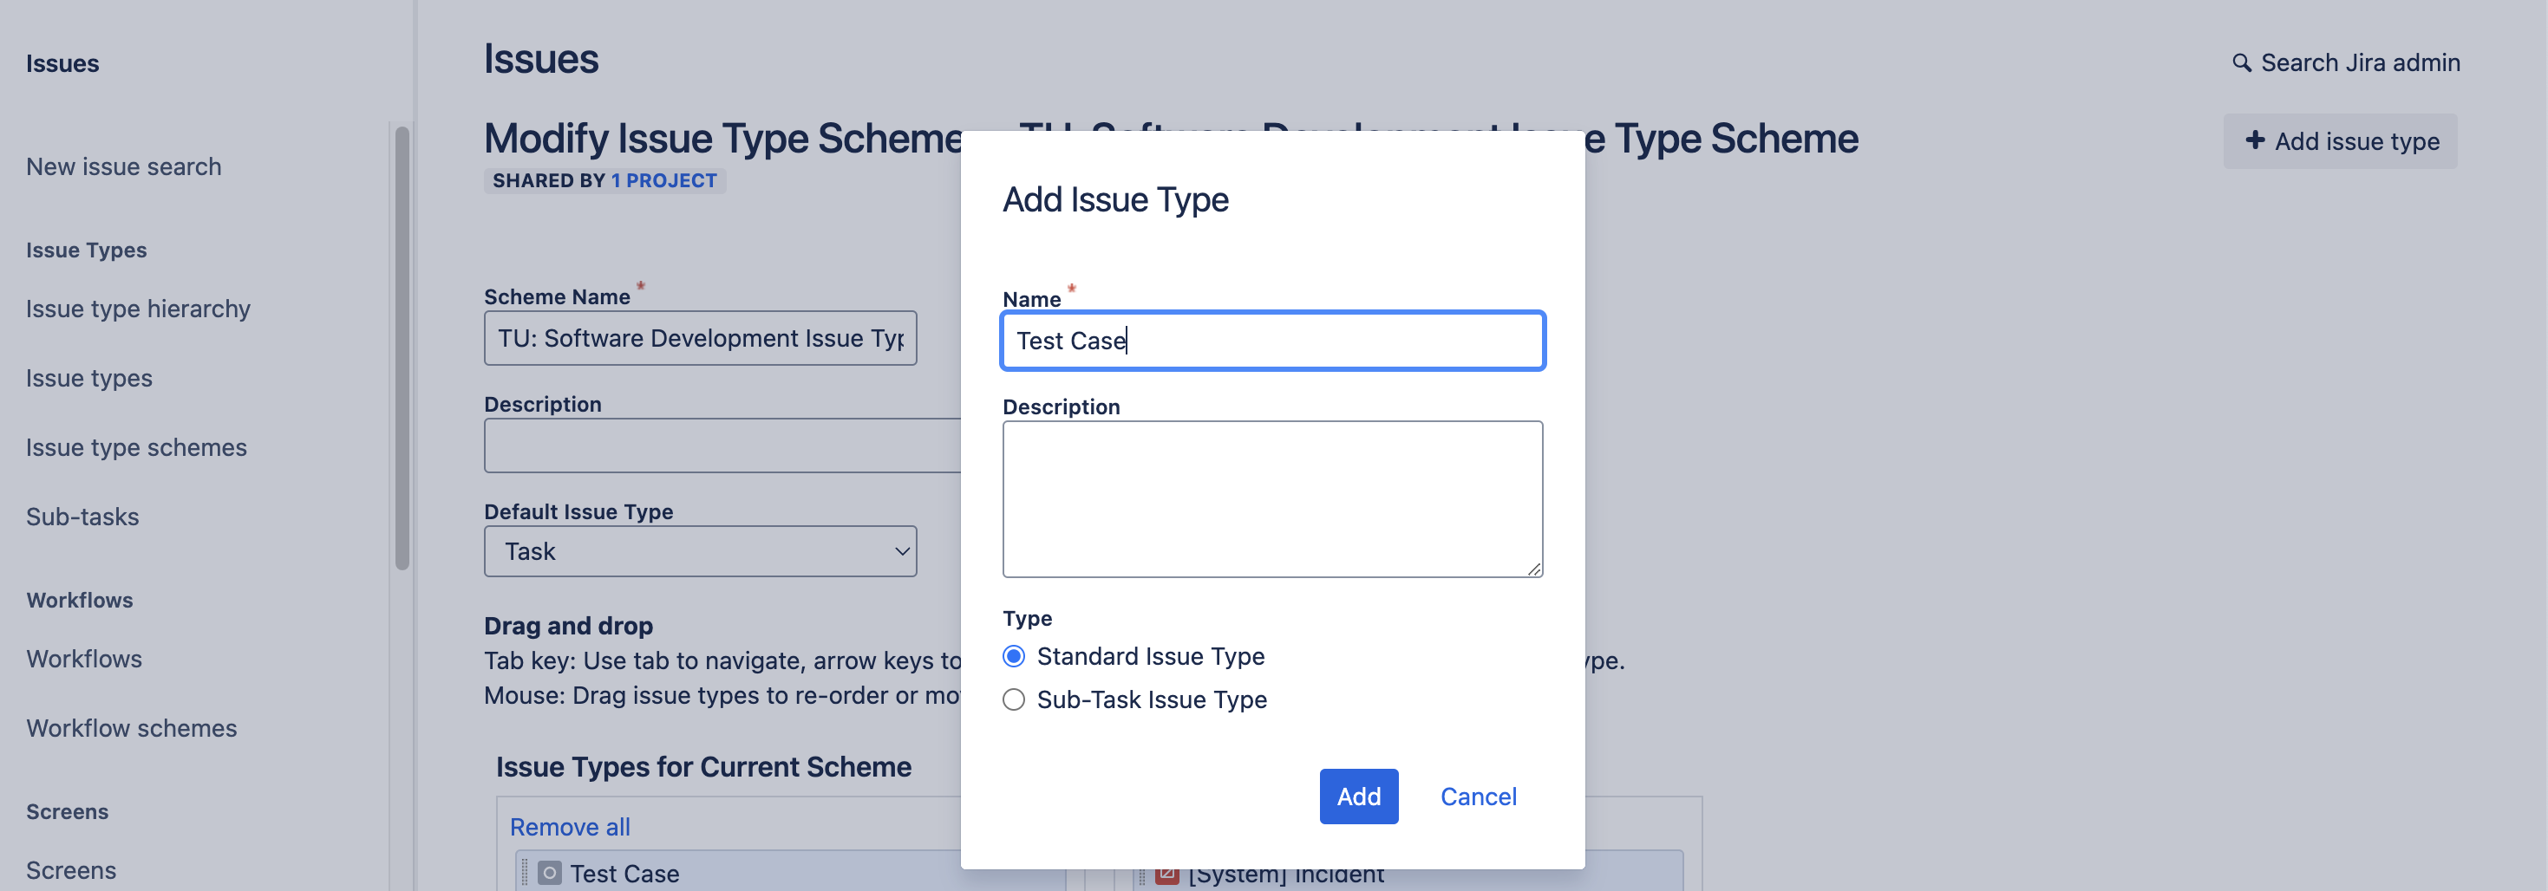Viewport: 2548px width, 891px height.
Task: Navigate to Issue type hierarchy
Action: [138, 308]
